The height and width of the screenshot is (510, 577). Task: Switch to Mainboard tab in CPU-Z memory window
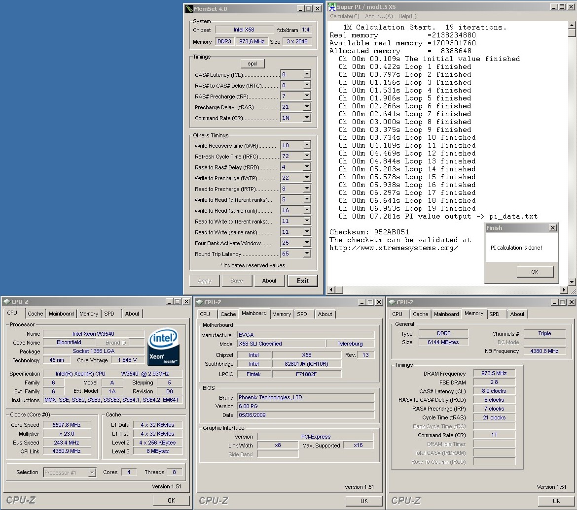click(446, 314)
